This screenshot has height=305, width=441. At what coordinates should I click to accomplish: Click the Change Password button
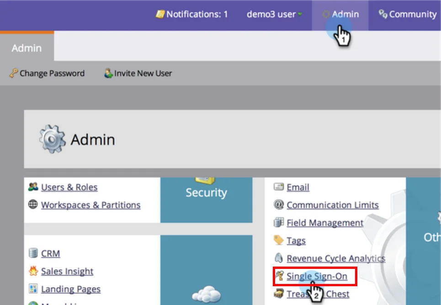pos(47,73)
